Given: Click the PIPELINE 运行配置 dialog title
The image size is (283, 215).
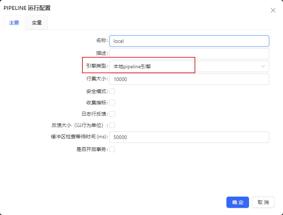Looking at the screenshot, I should coord(27,8).
